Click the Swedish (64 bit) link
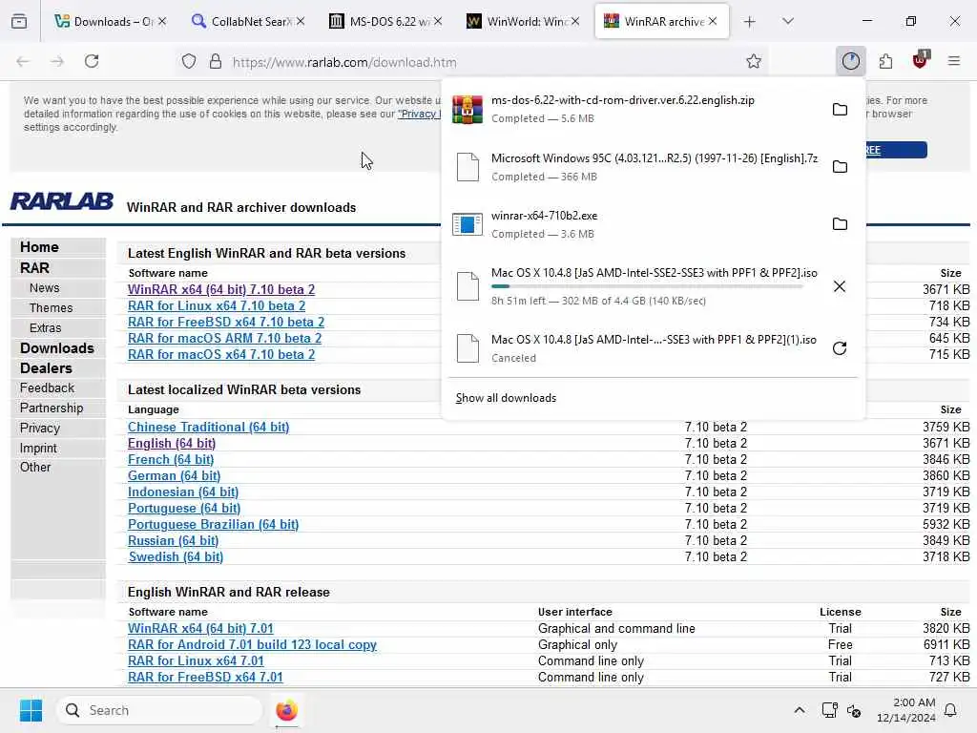Image resolution: width=977 pixels, height=733 pixels. pyautogui.click(x=176, y=556)
